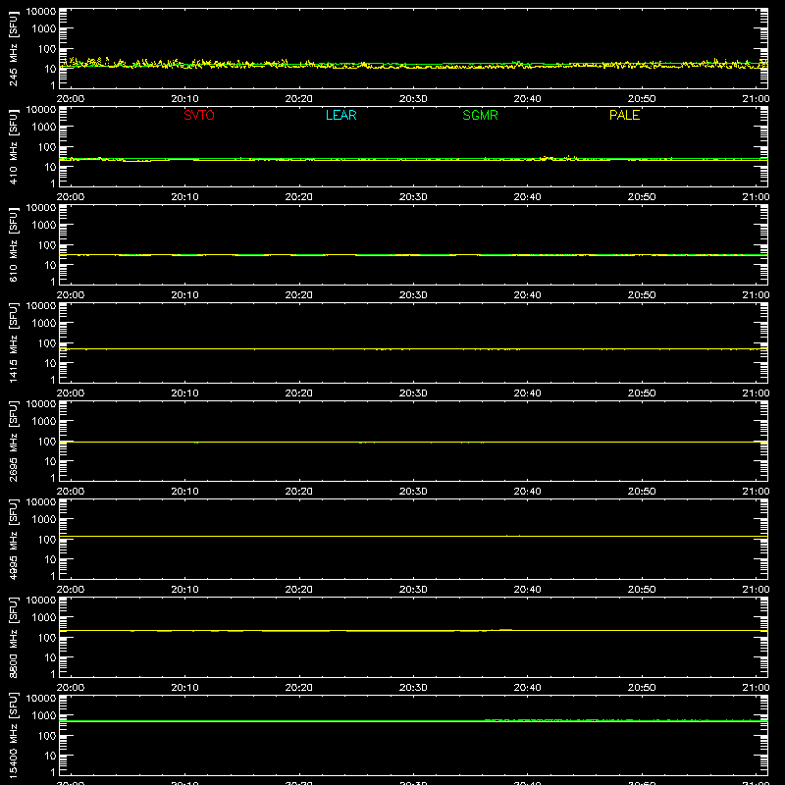
Task: Click the 20:00 time label under 410 MHz plot
Action: tap(71, 197)
